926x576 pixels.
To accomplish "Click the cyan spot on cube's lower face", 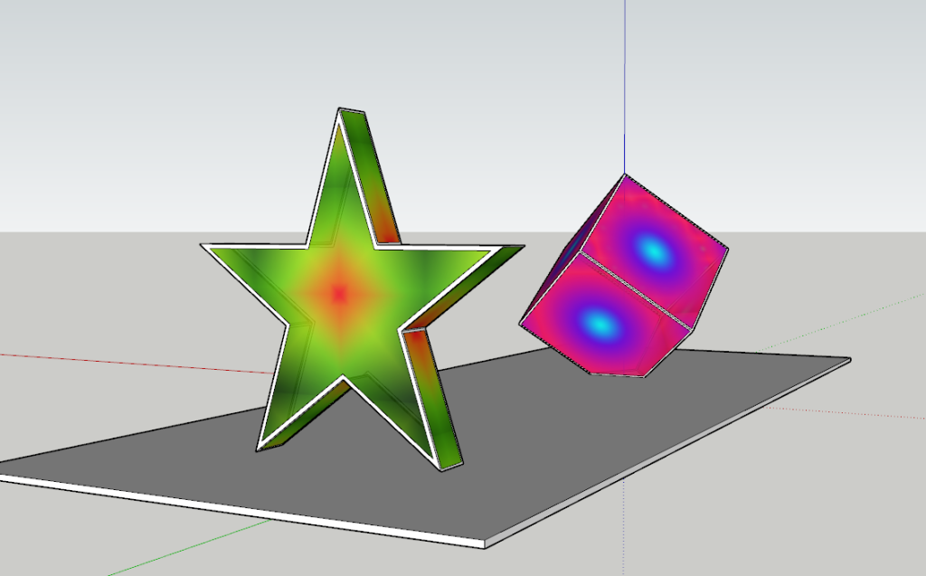I will pyautogui.click(x=598, y=322).
